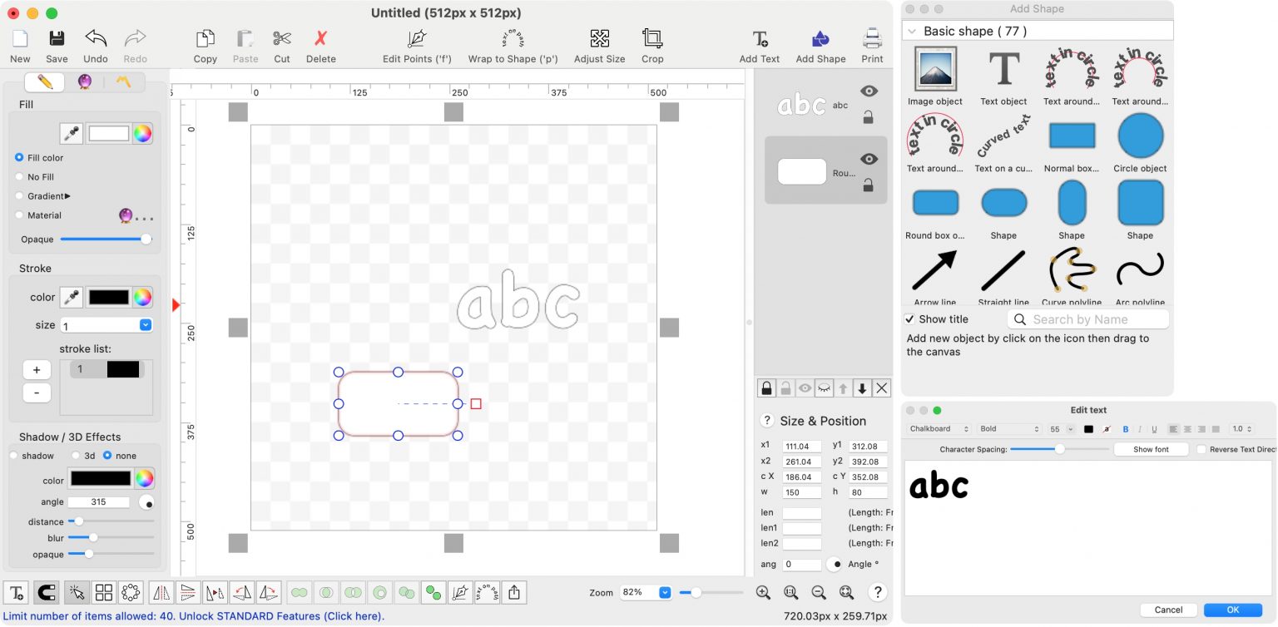Screen dimensions: 1278x627
Task: Click the black stroke color swatch
Action: pos(109,297)
